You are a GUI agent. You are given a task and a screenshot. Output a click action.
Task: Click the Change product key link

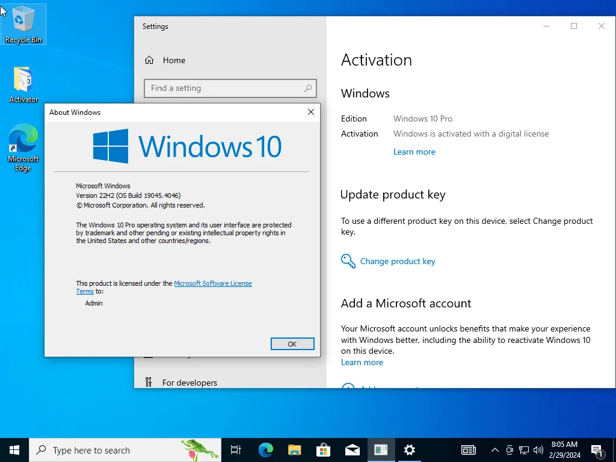tap(398, 261)
